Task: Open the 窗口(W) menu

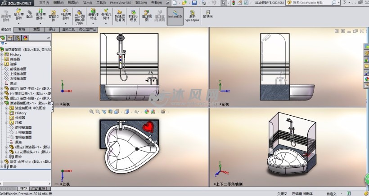Action: coord(141,3)
